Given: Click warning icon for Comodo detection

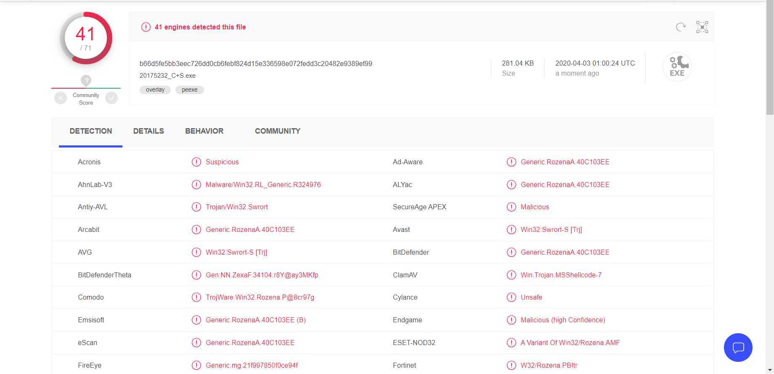Looking at the screenshot, I should pos(196,297).
